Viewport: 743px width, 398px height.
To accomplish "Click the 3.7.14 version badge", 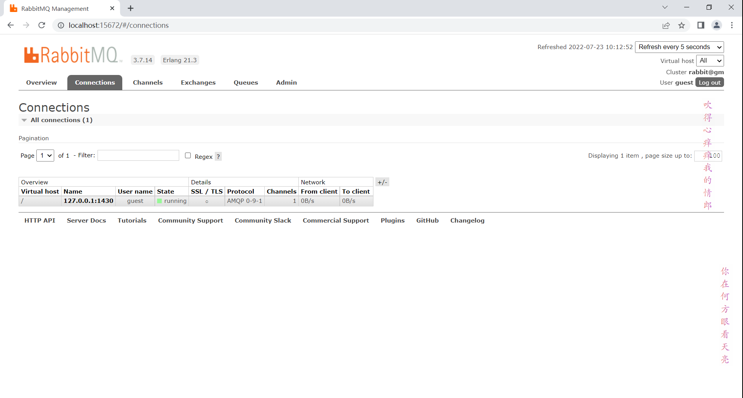I will pos(143,60).
